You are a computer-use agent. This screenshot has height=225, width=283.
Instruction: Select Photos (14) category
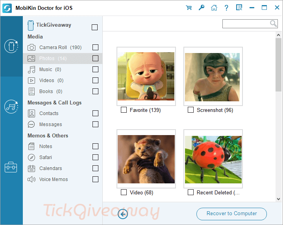tap(63, 59)
